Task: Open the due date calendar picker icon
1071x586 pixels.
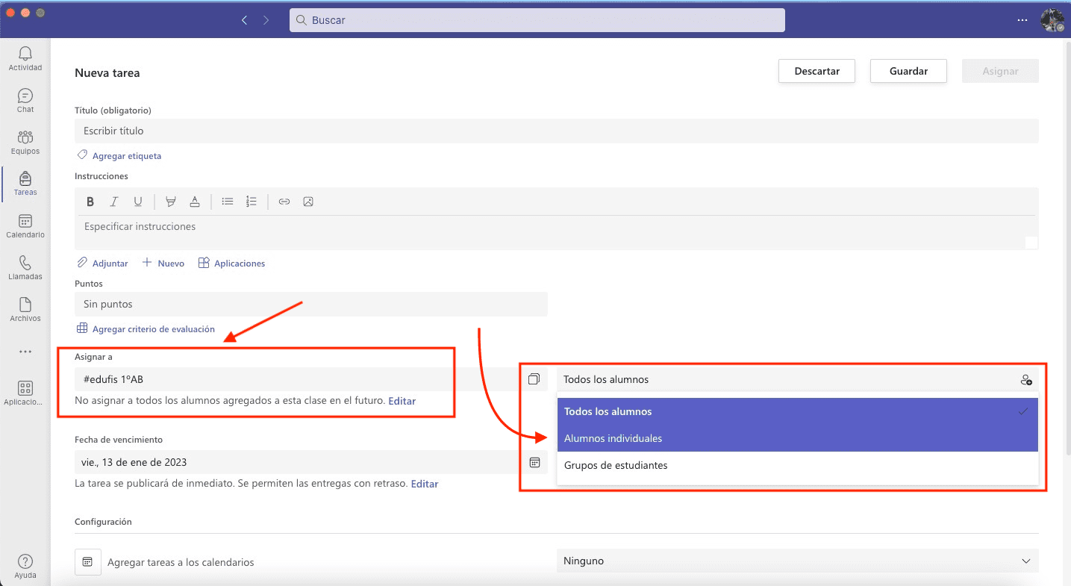Action: tap(534, 463)
